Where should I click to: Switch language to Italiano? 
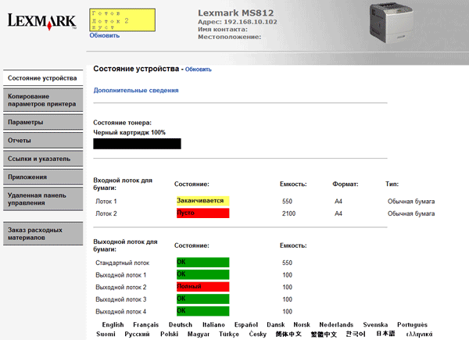(x=213, y=324)
